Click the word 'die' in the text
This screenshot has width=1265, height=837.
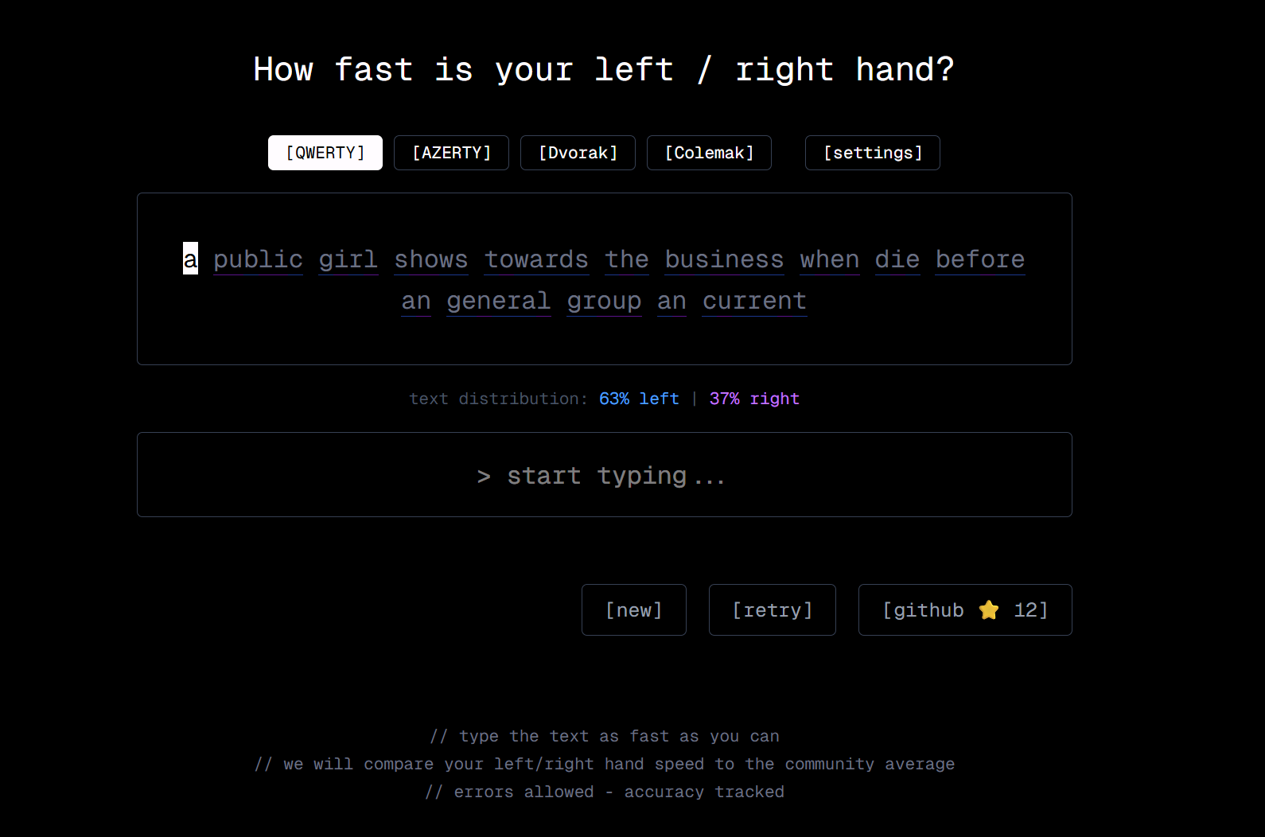click(897, 259)
